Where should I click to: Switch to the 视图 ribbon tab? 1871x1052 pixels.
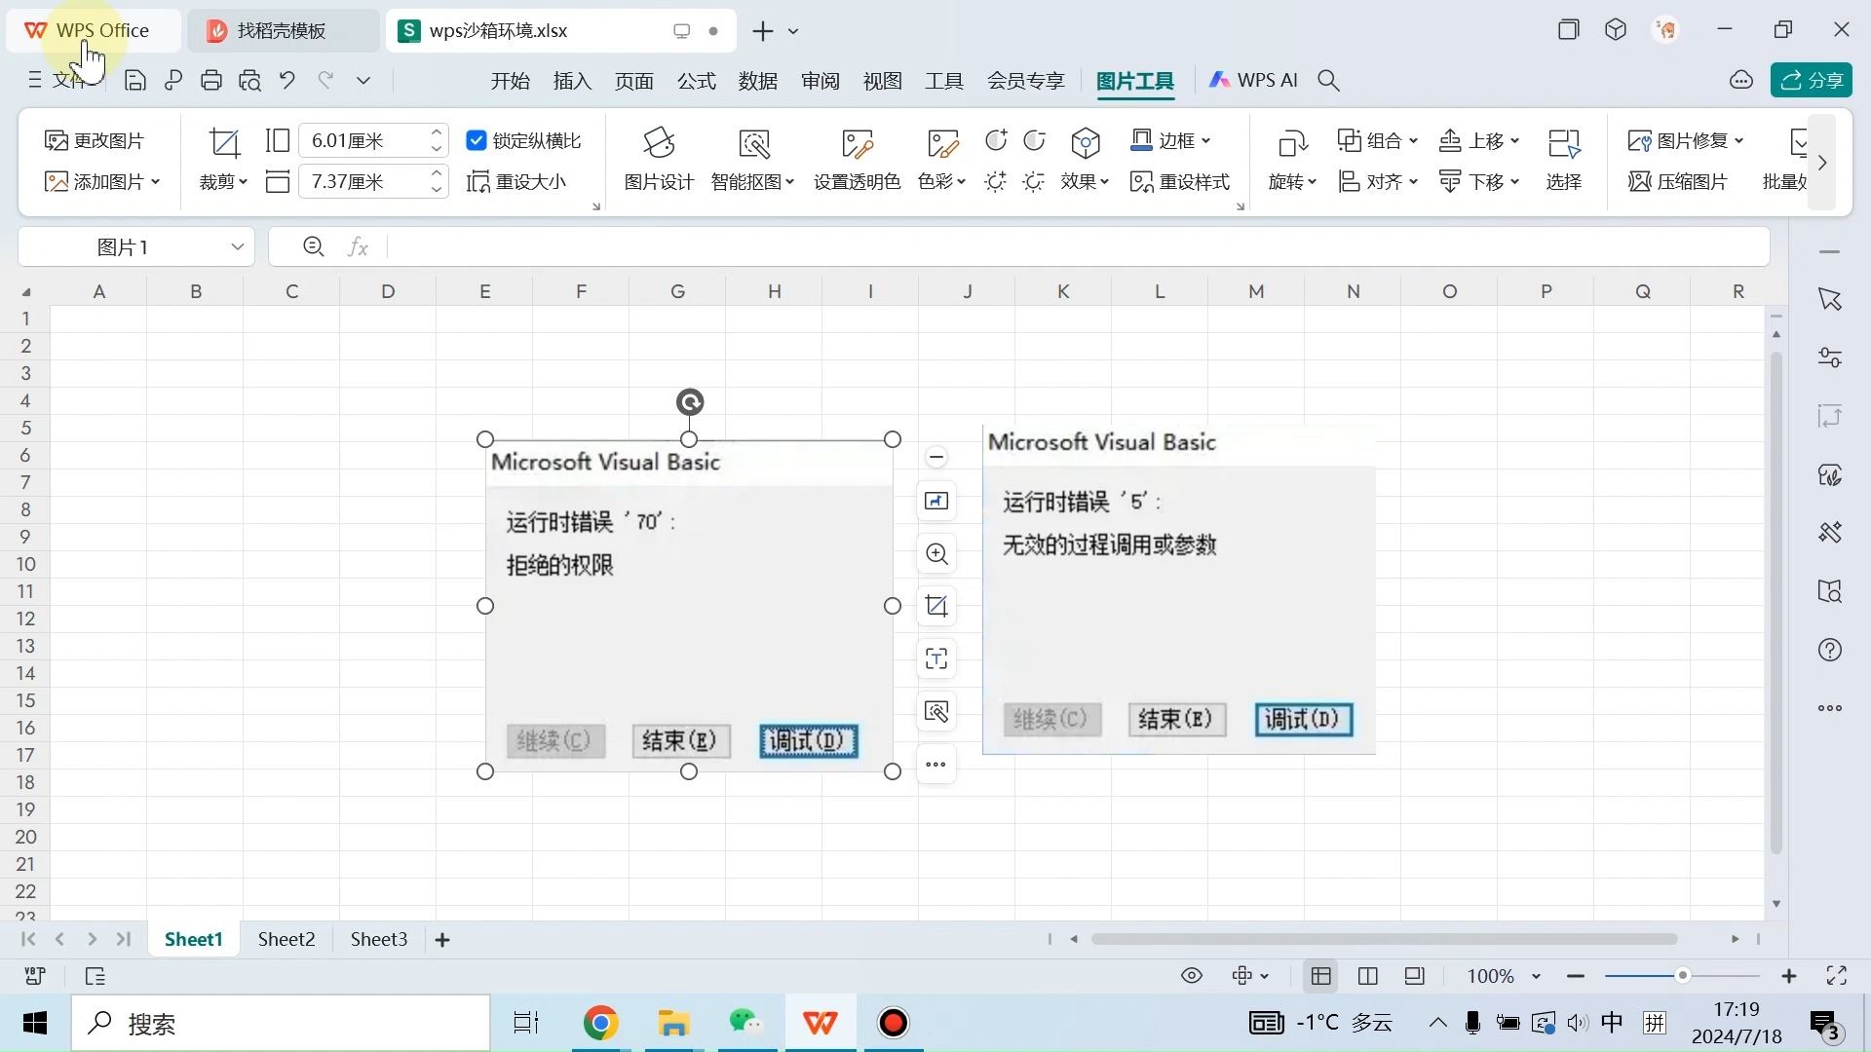(x=882, y=81)
